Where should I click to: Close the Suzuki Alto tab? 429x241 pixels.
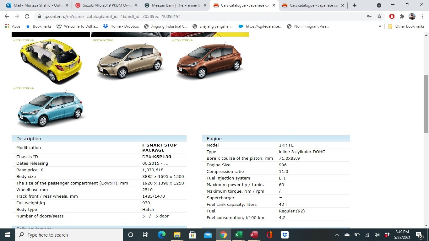point(136,5)
